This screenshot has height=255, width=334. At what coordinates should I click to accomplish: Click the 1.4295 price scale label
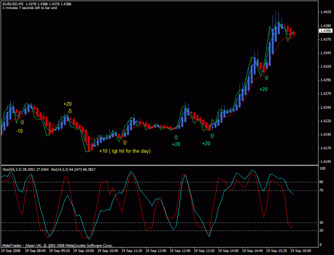tap(326, 80)
